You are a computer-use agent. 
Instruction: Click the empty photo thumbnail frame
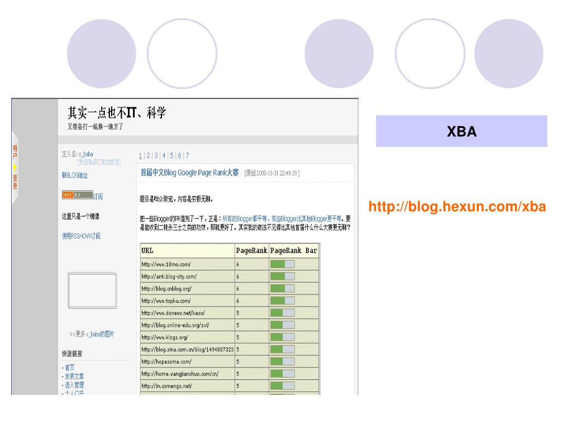[x=92, y=290]
